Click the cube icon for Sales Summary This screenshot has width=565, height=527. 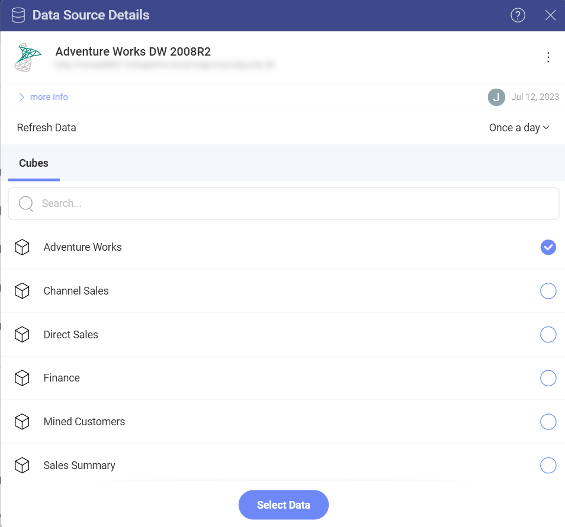(x=22, y=465)
